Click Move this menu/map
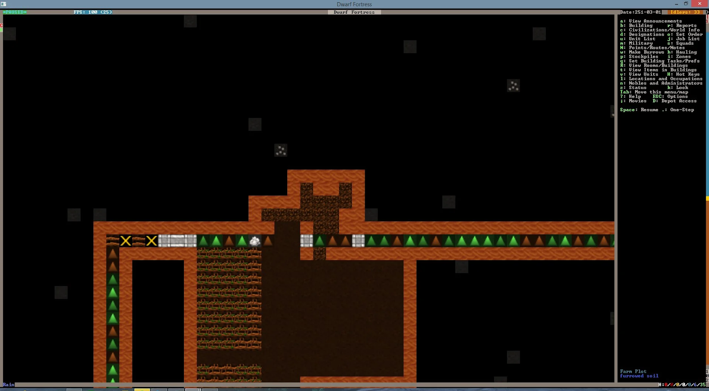The height and width of the screenshot is (391, 709). pos(654,92)
